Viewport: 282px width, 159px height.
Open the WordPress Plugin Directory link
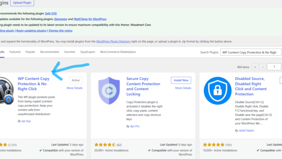[113, 42]
